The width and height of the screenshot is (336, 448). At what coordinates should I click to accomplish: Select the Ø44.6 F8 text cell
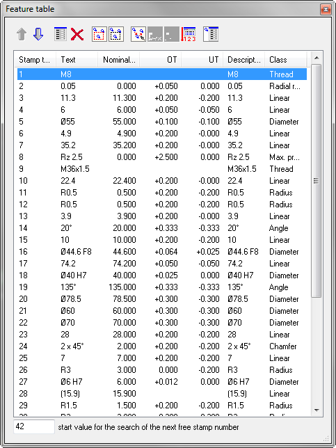pos(76,252)
